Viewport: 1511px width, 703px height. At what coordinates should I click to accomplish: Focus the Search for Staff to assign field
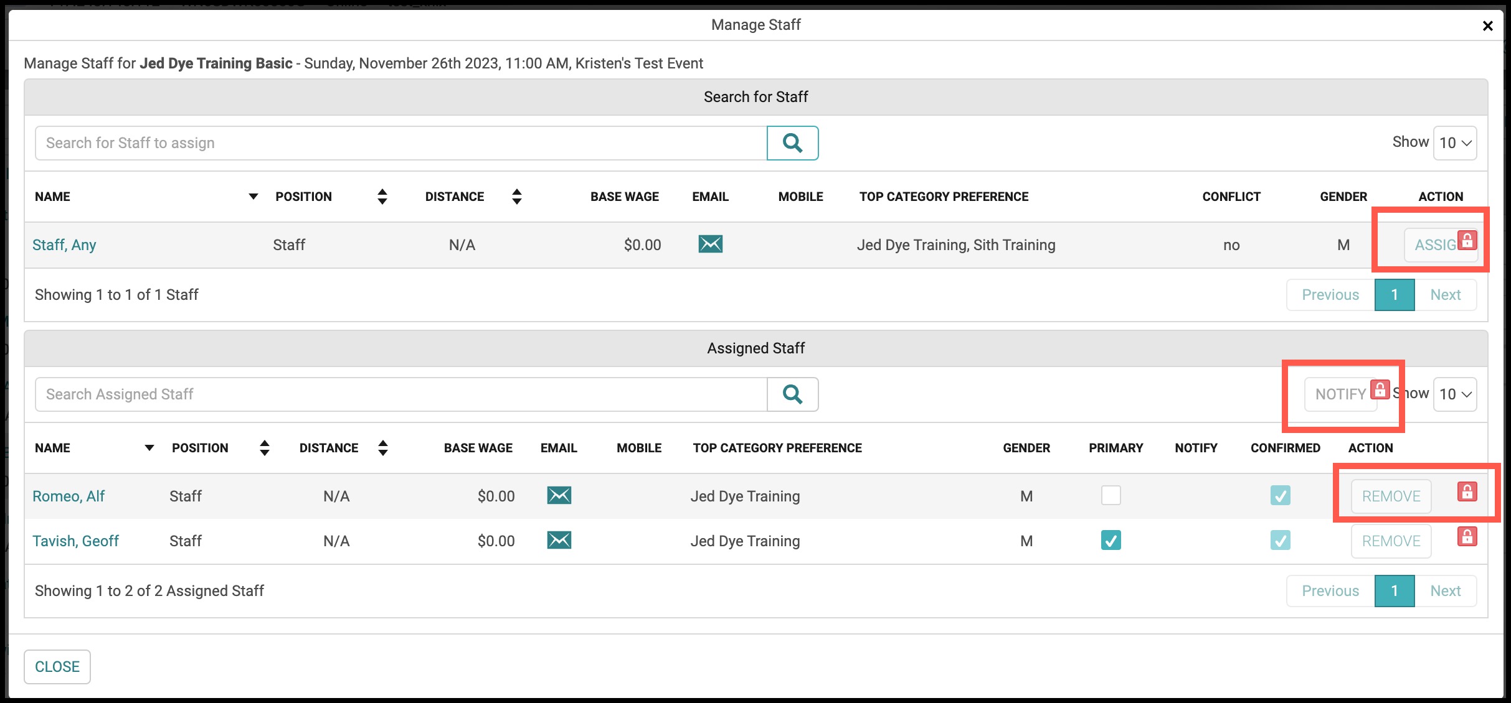401,143
